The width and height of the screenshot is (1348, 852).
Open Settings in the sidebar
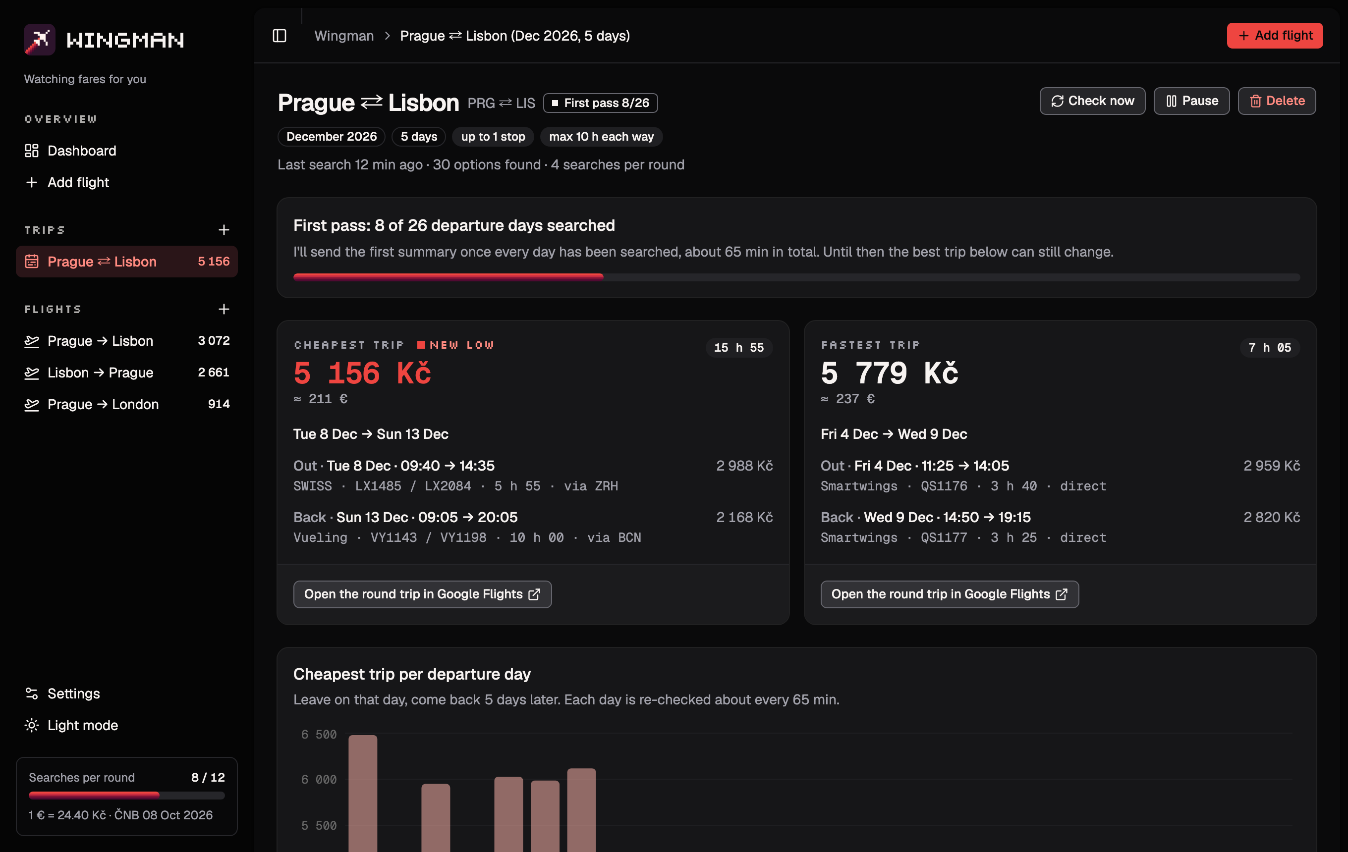(x=126, y=693)
